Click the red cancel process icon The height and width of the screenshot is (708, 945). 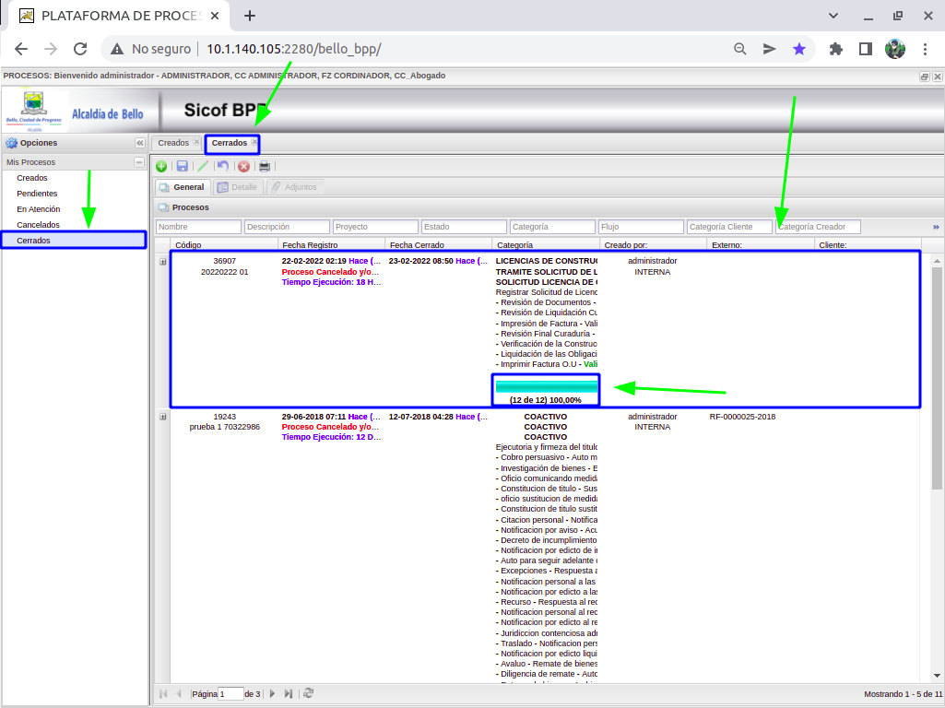tap(243, 166)
